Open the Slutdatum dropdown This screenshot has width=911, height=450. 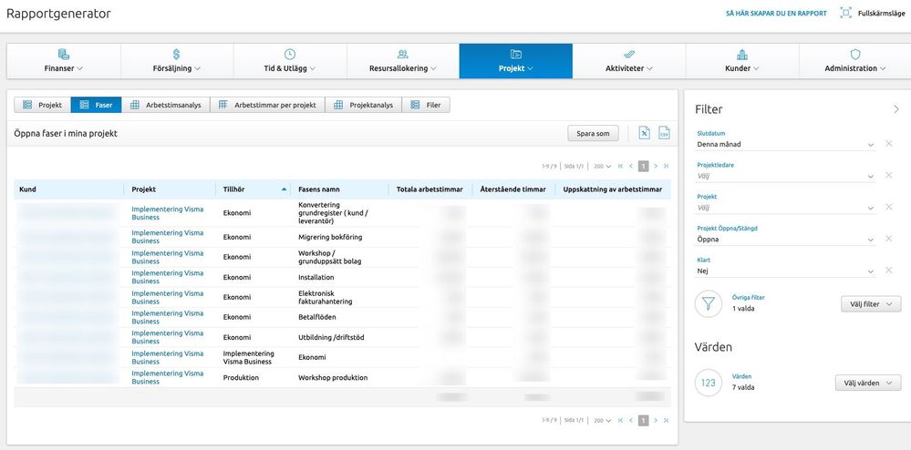tap(785, 144)
